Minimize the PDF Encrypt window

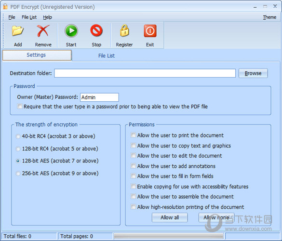point(255,7)
